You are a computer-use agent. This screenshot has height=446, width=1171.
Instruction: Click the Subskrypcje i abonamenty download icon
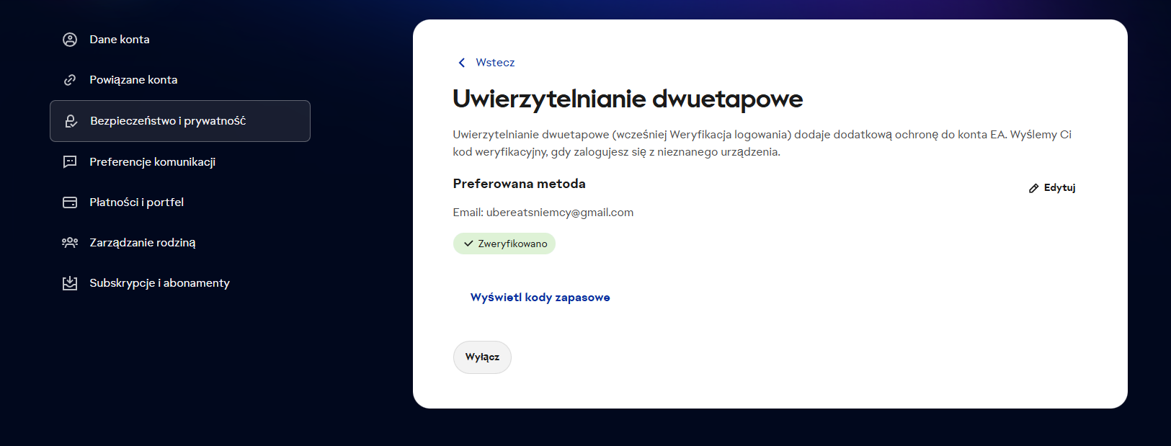coord(70,283)
